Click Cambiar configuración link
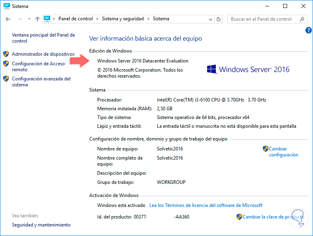 point(284,152)
